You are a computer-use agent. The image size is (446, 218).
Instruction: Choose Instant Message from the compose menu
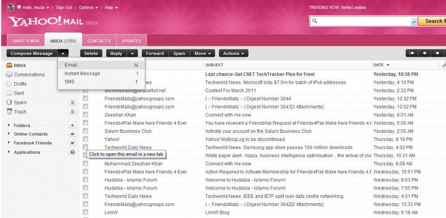(x=82, y=74)
